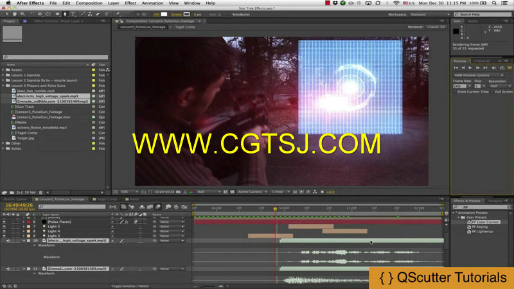This screenshot has height=289, width=514.
Task: Click the timeline layer search field
Action: [x=72, y=206]
